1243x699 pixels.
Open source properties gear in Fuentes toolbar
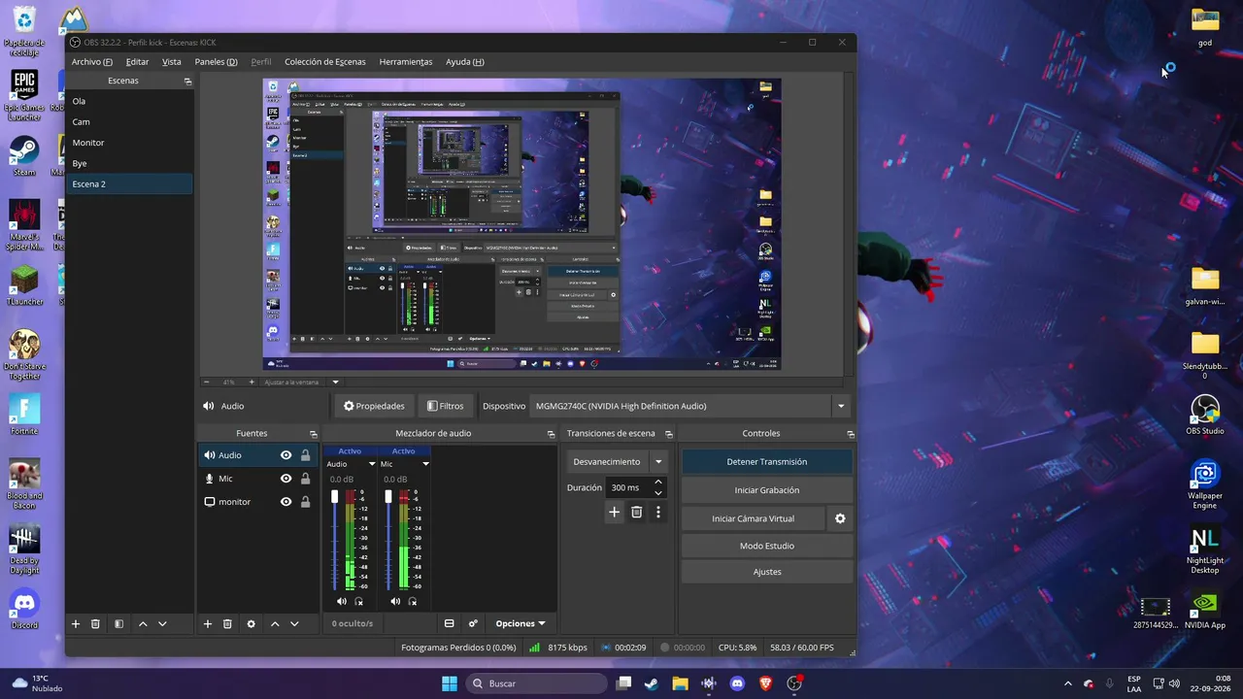(x=251, y=623)
